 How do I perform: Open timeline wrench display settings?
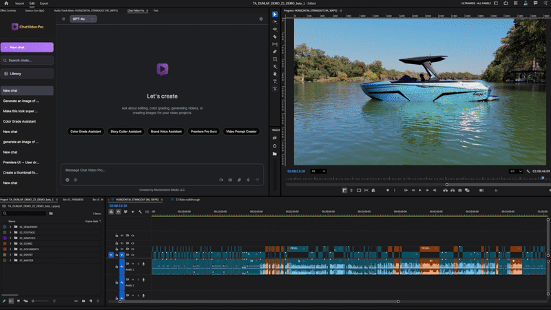pyautogui.click(x=140, y=212)
